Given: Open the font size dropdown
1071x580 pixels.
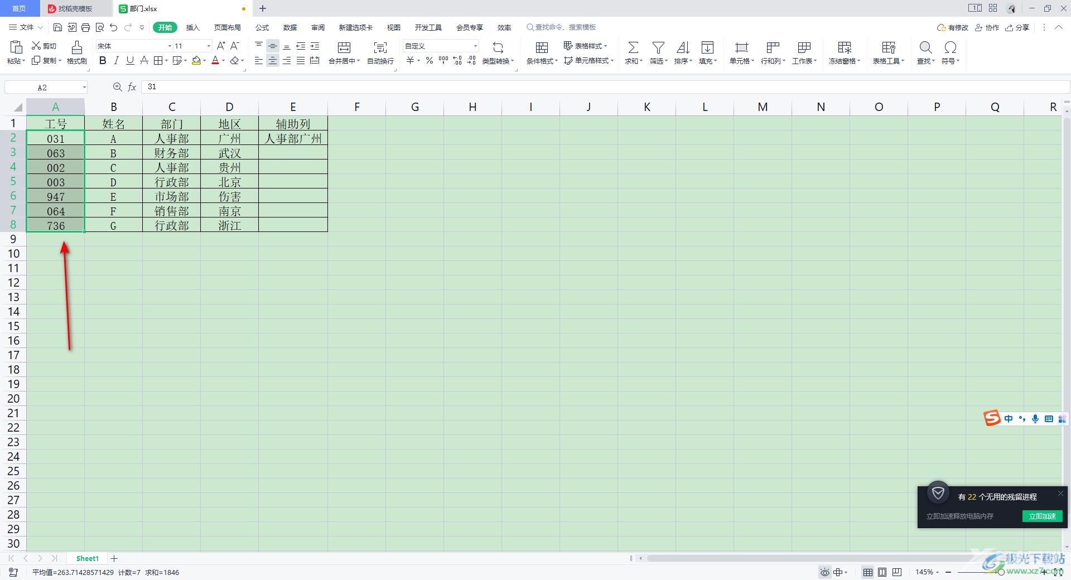Looking at the screenshot, I should click(x=209, y=46).
